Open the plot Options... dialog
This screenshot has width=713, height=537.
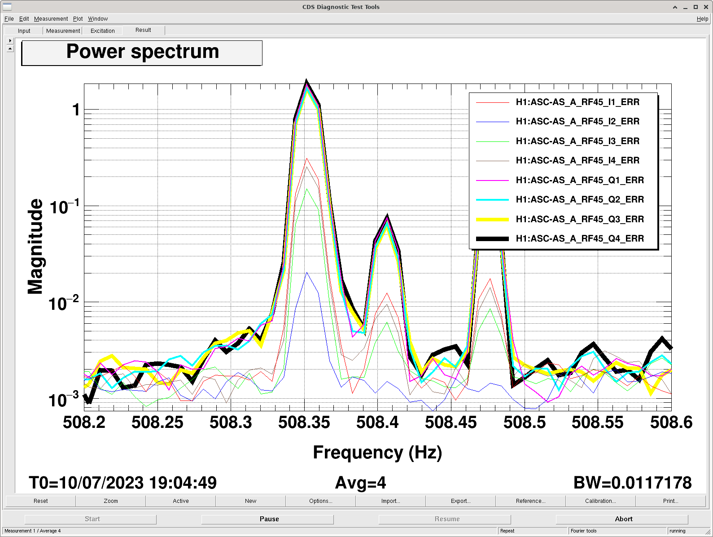tap(320, 501)
